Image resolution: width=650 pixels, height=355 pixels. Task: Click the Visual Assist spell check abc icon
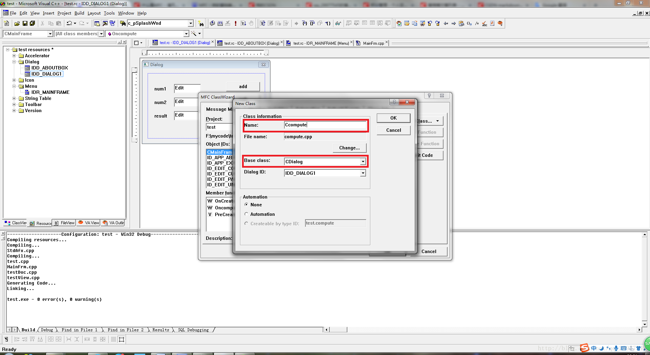point(484,23)
